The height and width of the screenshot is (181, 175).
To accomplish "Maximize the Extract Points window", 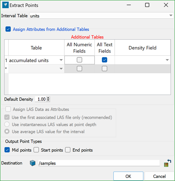I will coord(147,5).
